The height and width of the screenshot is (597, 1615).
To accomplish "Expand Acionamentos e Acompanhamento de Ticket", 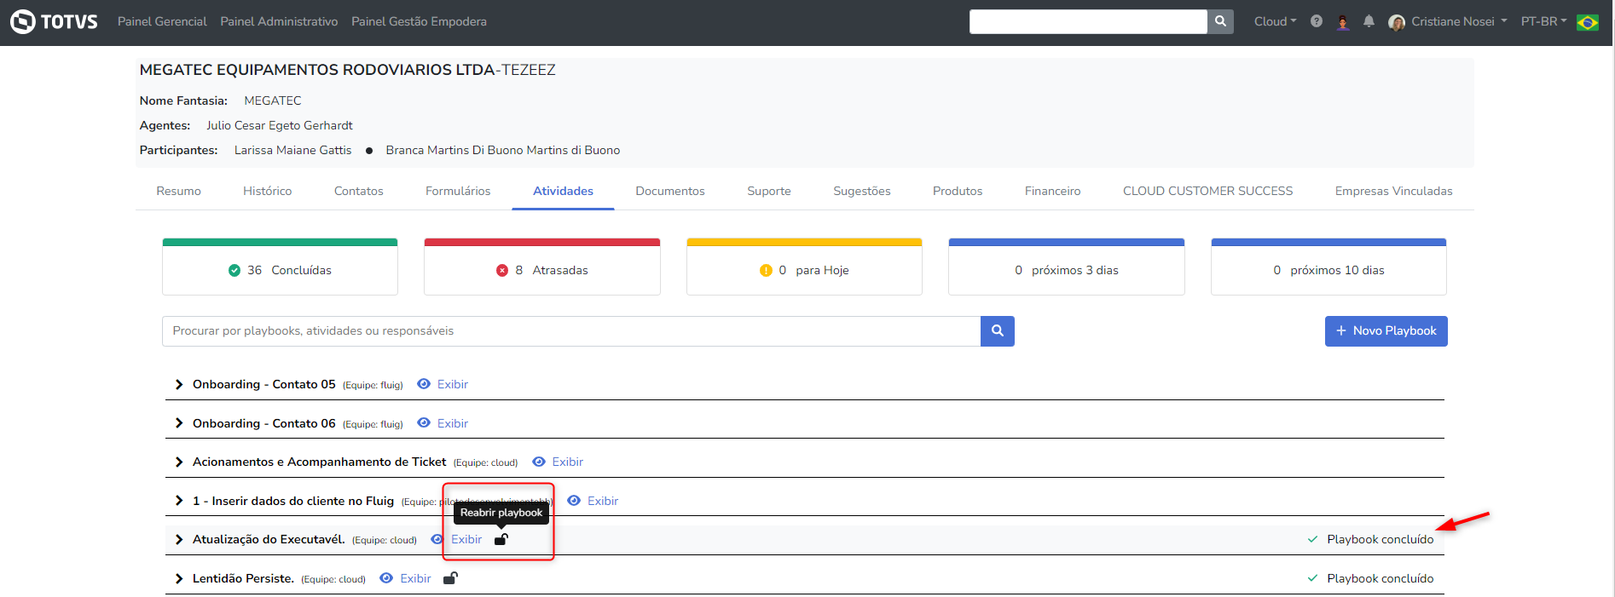I will pos(179,462).
